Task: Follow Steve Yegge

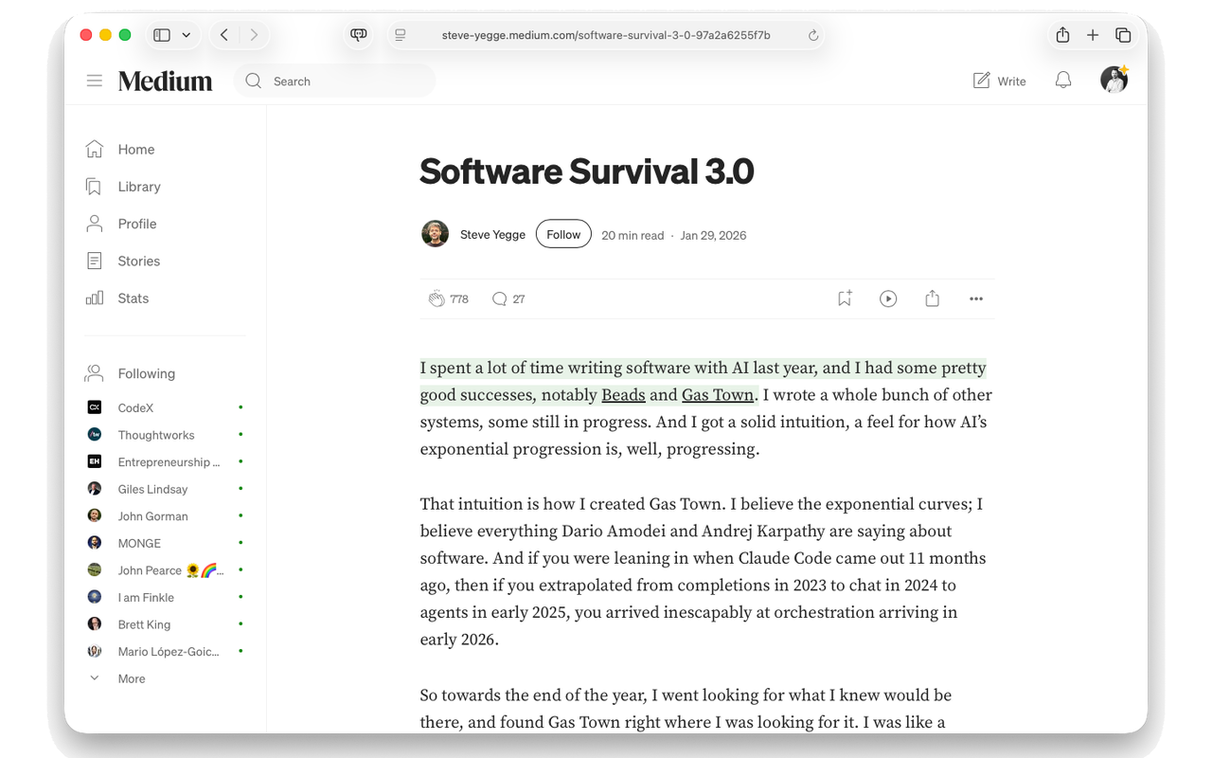Action: pos(563,234)
